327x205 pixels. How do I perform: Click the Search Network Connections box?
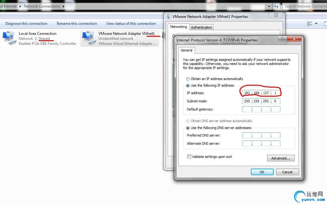click(305, 6)
